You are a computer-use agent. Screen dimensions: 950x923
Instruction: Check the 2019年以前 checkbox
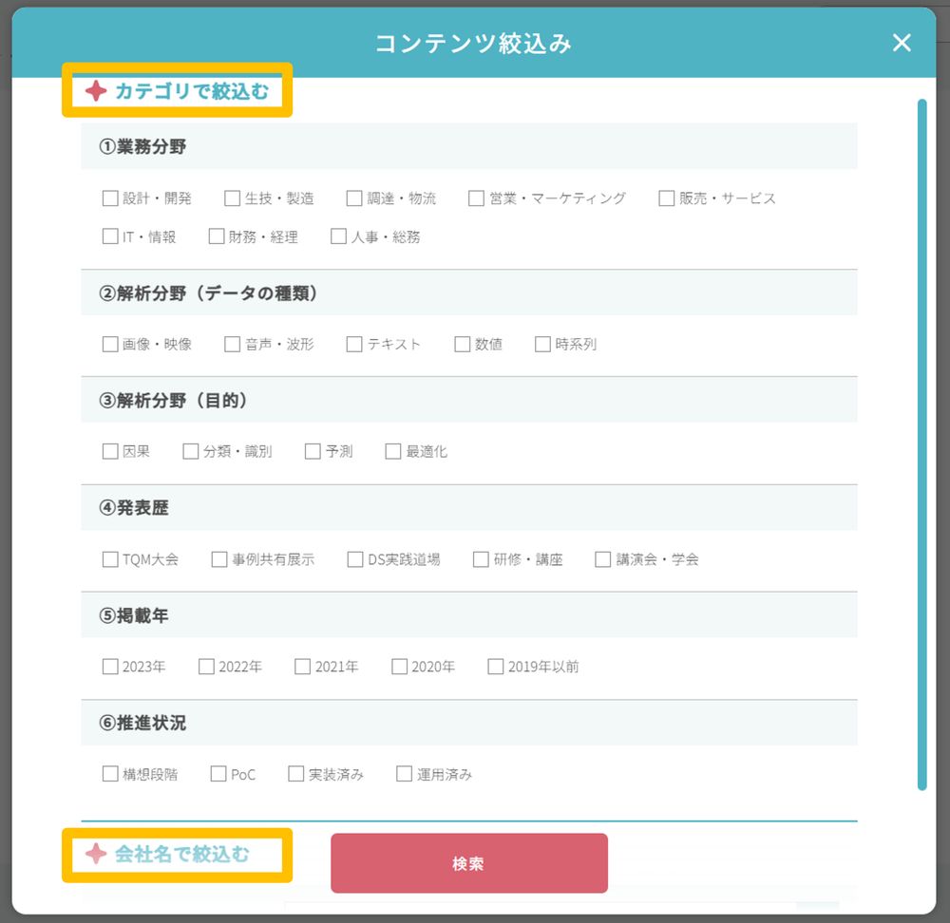[496, 667]
